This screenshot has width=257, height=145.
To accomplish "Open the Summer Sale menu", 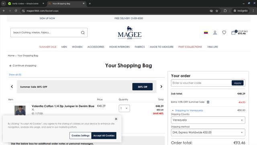I will click(48, 47).
